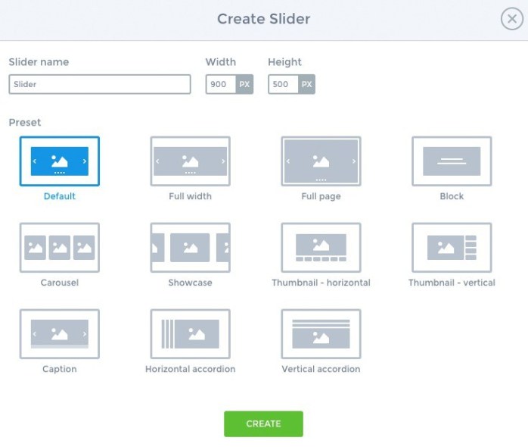Select the Showcase preset icon
Image resolution: width=528 pixels, height=447 pixels.
(x=191, y=248)
